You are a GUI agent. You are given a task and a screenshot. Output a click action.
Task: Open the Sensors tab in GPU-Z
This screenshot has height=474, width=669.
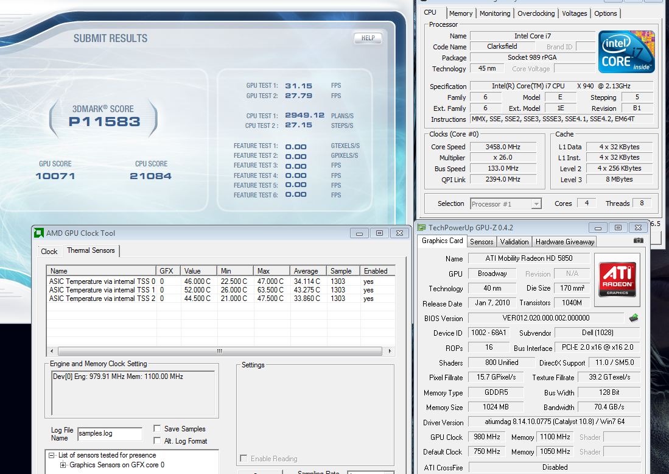pyautogui.click(x=482, y=242)
